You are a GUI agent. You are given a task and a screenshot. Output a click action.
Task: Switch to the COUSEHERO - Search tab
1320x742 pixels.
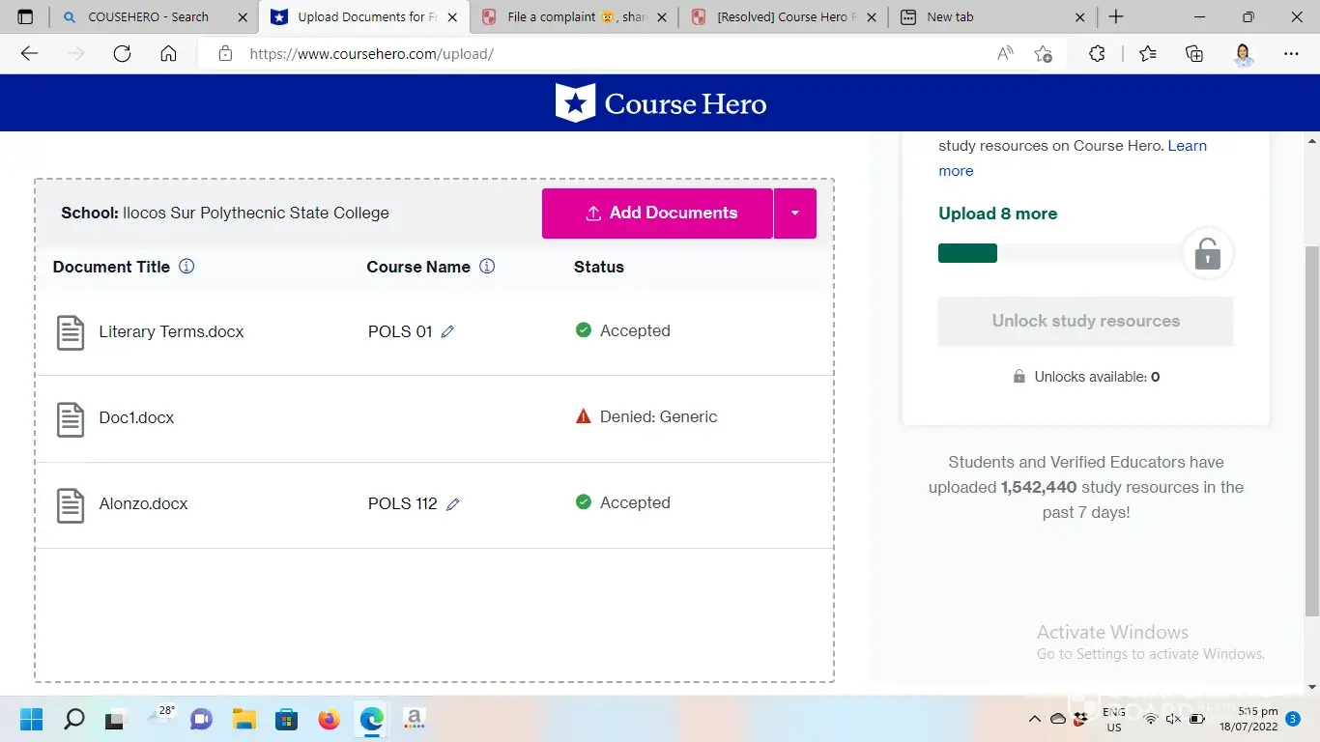click(148, 16)
